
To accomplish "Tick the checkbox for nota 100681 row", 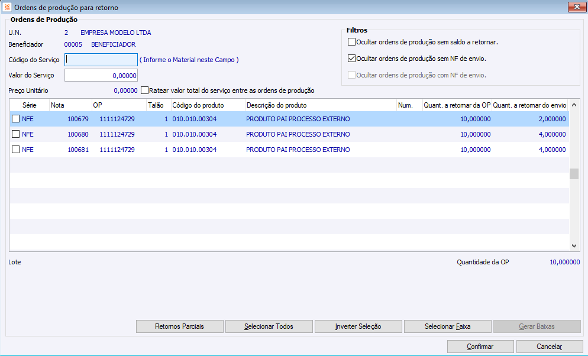I will 15,150.
